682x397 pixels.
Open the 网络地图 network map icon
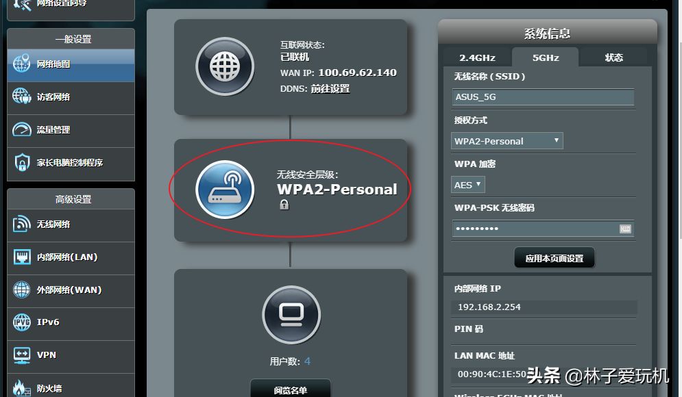21,64
